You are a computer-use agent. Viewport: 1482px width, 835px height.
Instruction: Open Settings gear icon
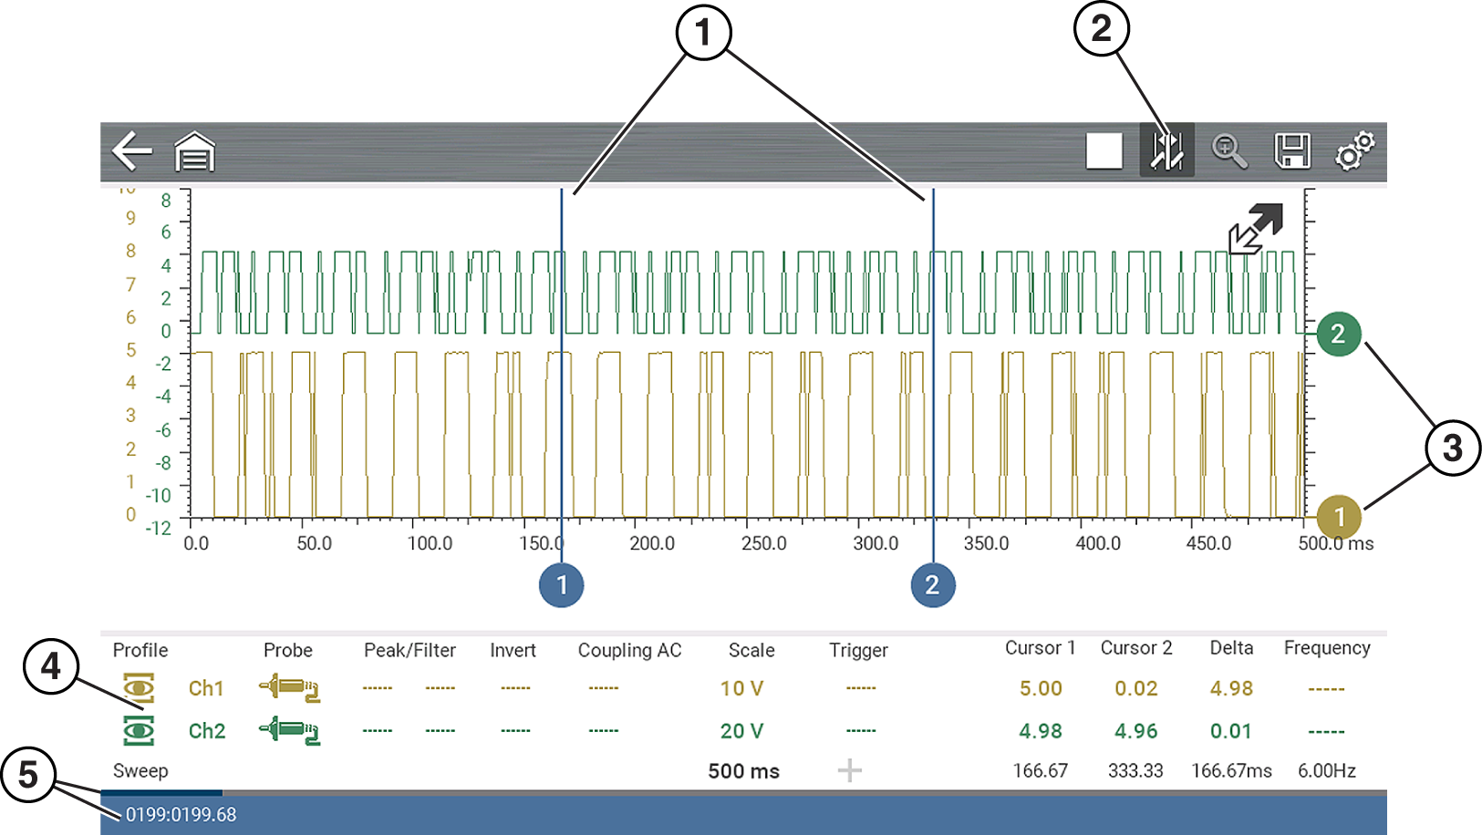point(1354,151)
